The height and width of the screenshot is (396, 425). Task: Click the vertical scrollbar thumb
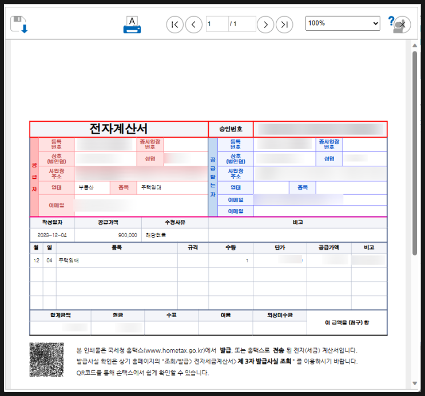click(415, 153)
